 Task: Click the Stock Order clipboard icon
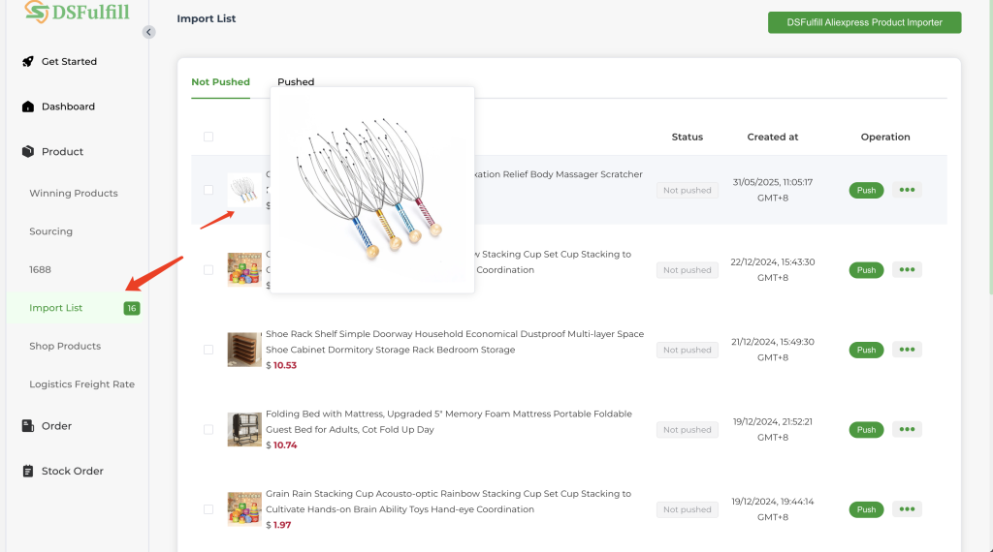pos(28,472)
